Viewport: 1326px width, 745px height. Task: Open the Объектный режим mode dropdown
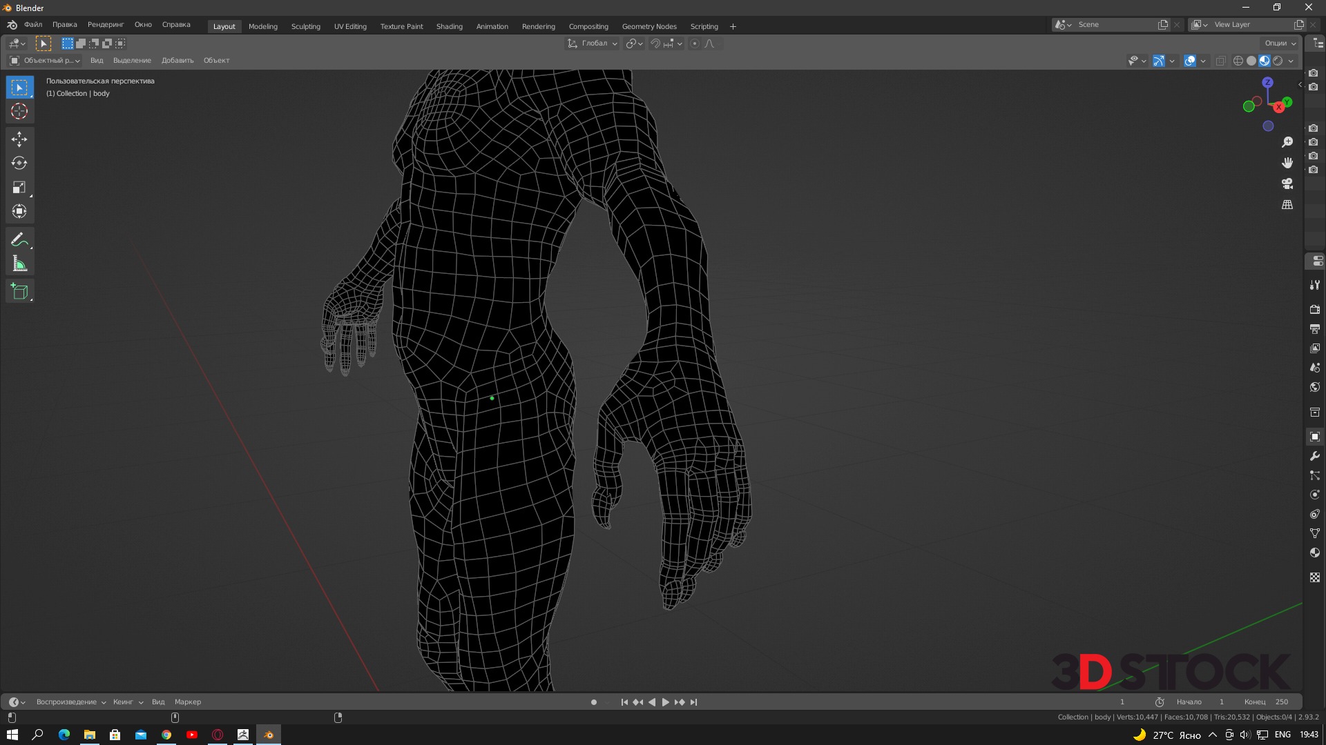click(46, 61)
